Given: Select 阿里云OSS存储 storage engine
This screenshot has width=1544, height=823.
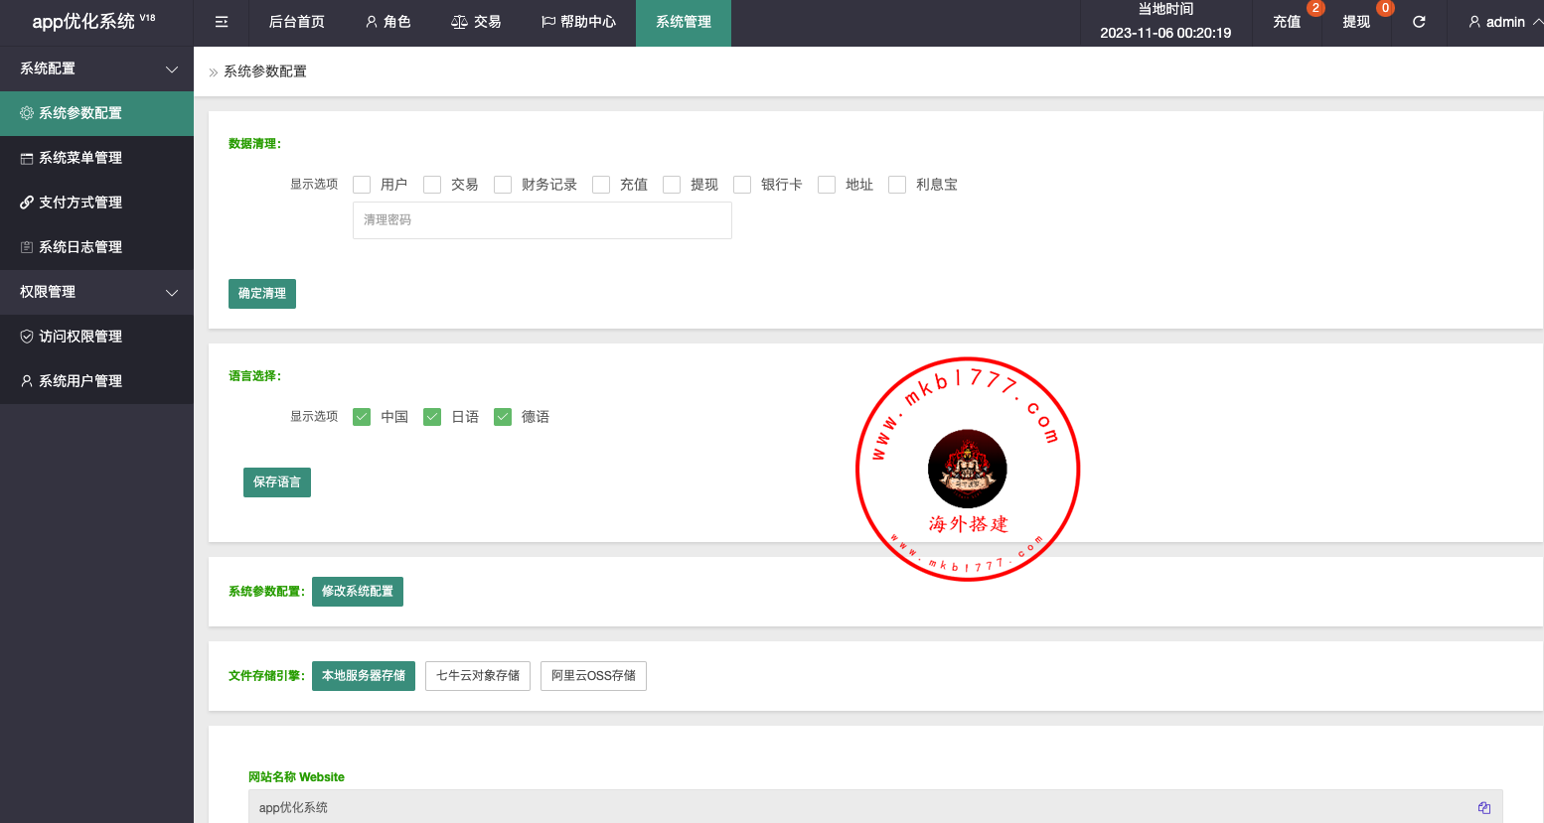Looking at the screenshot, I should 593,676.
